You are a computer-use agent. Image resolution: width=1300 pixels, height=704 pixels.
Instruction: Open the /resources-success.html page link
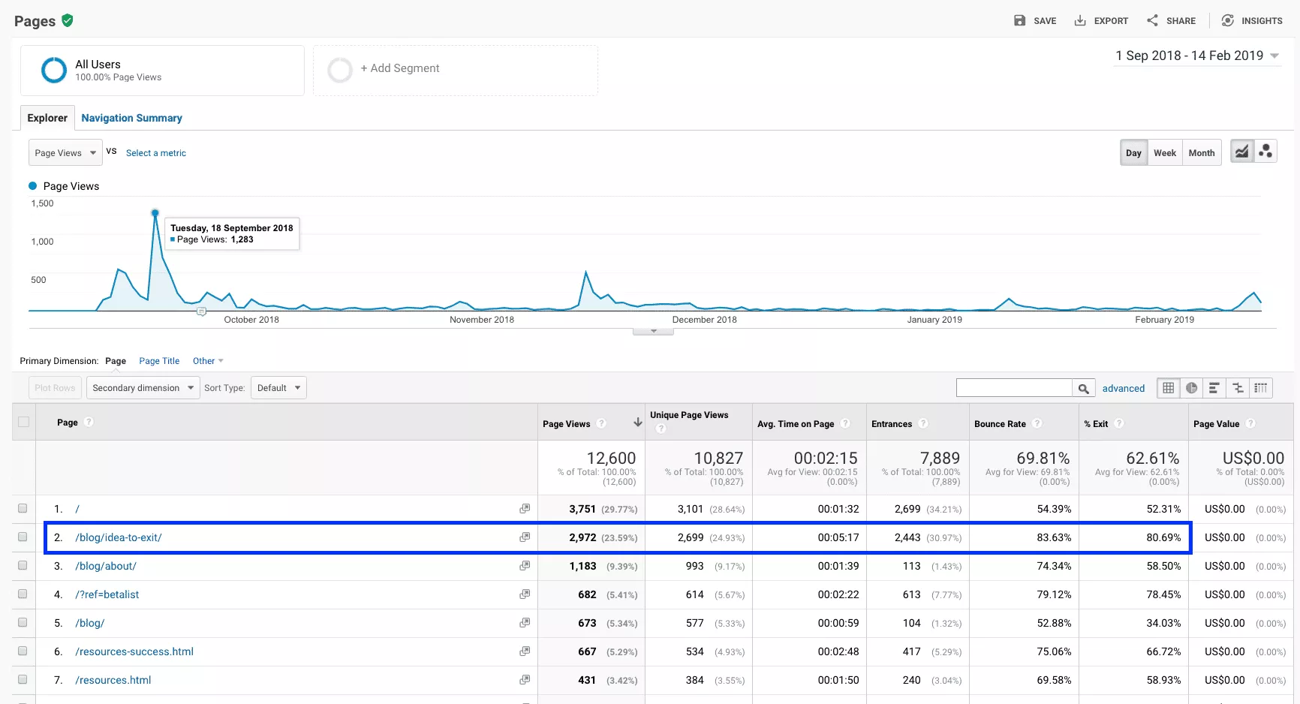point(134,651)
